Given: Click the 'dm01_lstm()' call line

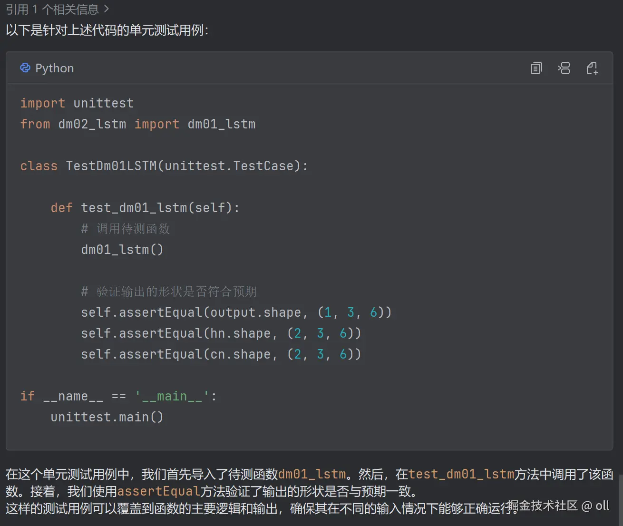Looking at the screenshot, I should (x=122, y=250).
